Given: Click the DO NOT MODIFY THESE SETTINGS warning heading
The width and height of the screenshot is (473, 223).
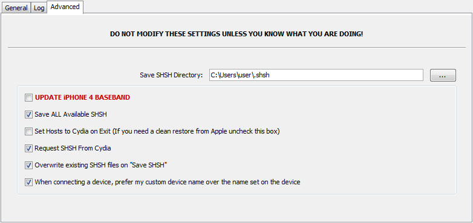Looking at the screenshot, I should point(236,34).
